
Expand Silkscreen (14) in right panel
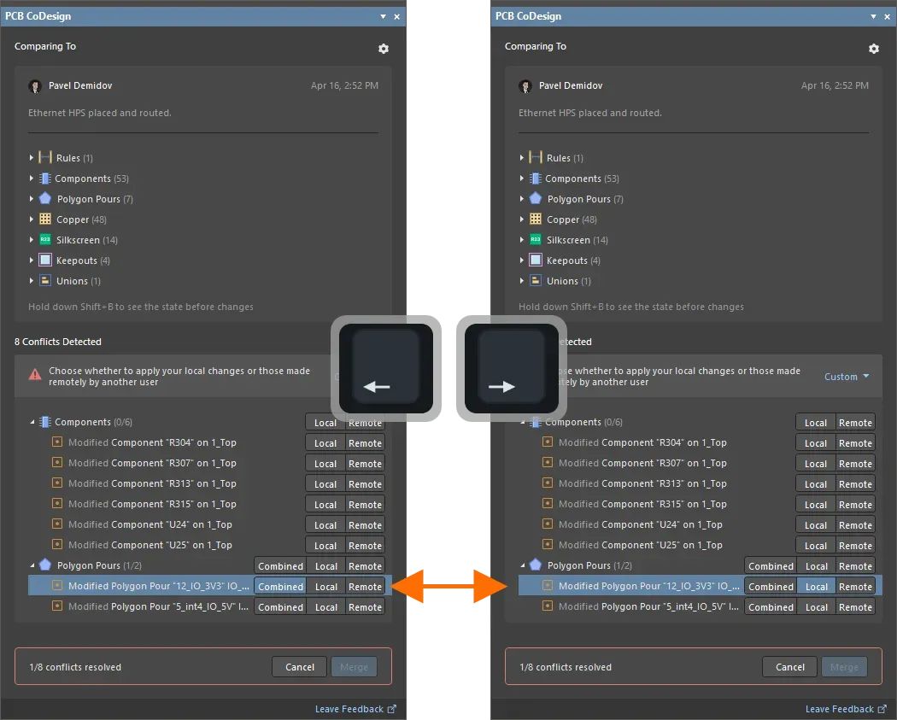tap(522, 240)
